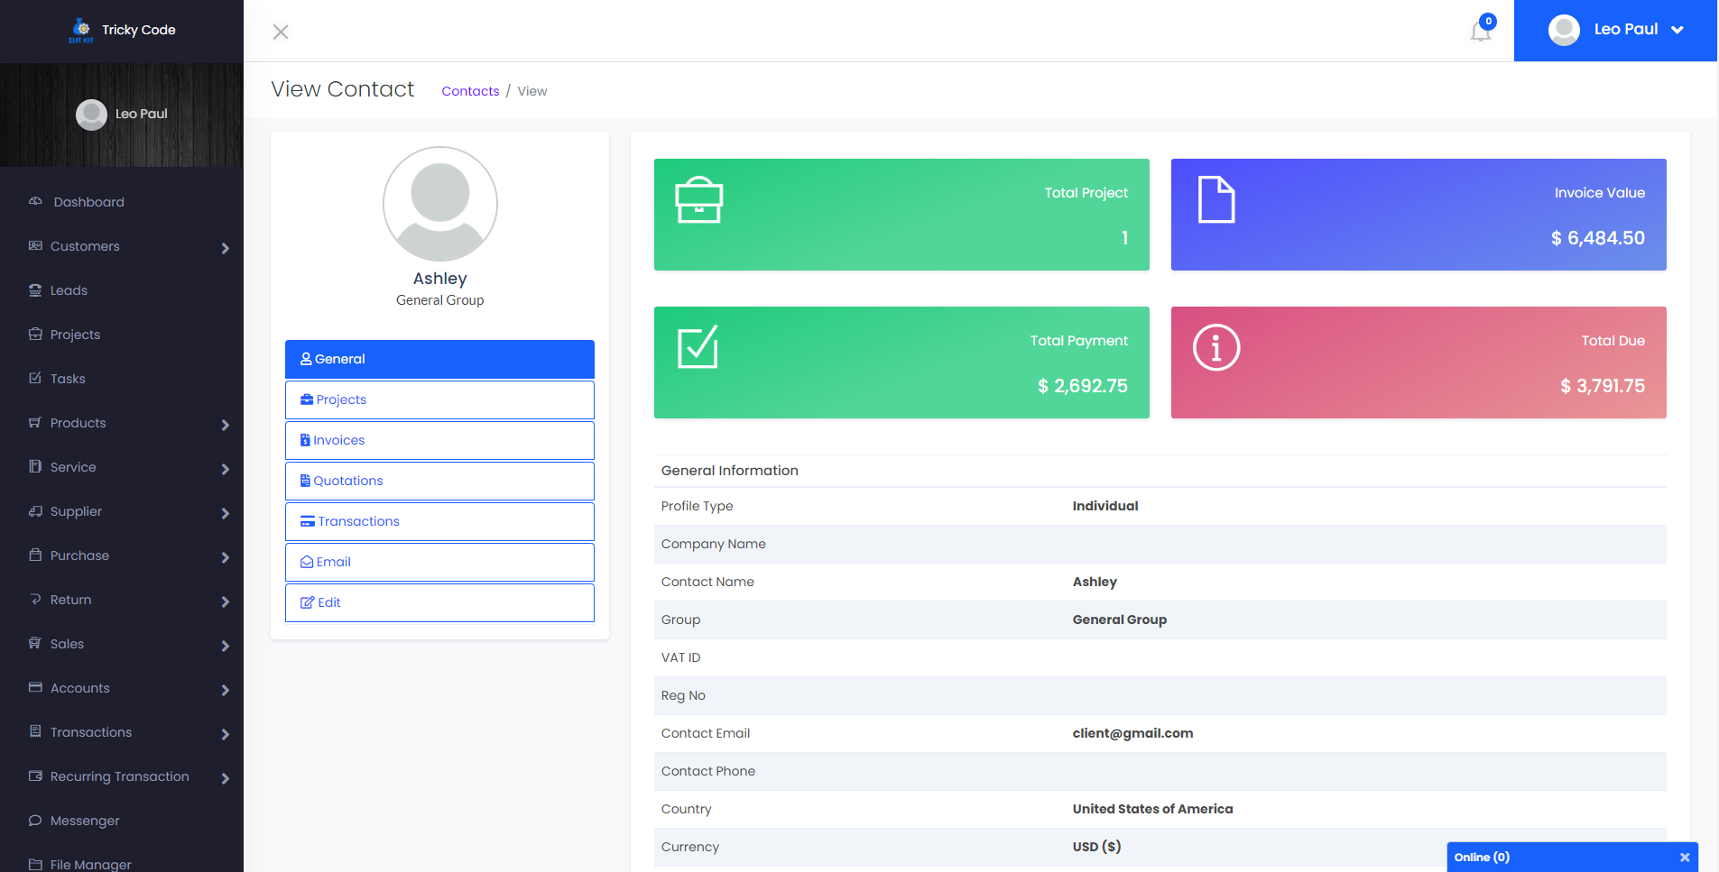1719x872 pixels.
Task: Follow the Contacts breadcrumb link
Action: point(470,91)
